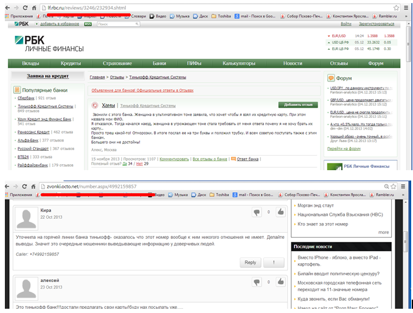Open home page in the lf.rbc.ru window
The width and height of the screenshot is (413, 313).
coord(34,8)
